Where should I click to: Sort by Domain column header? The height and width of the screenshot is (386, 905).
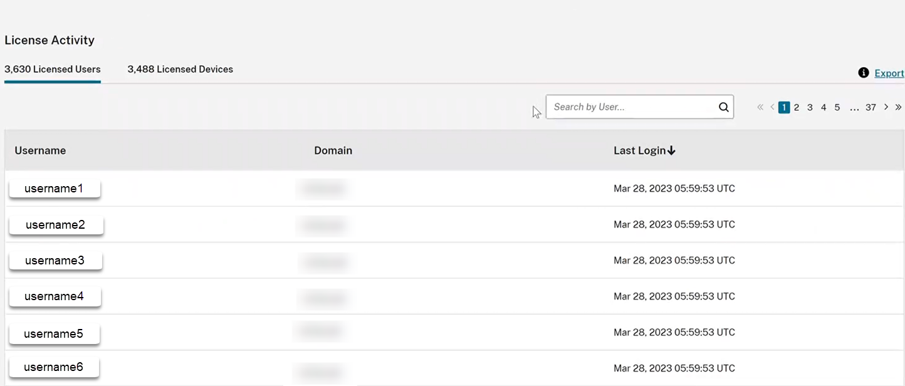click(x=333, y=150)
